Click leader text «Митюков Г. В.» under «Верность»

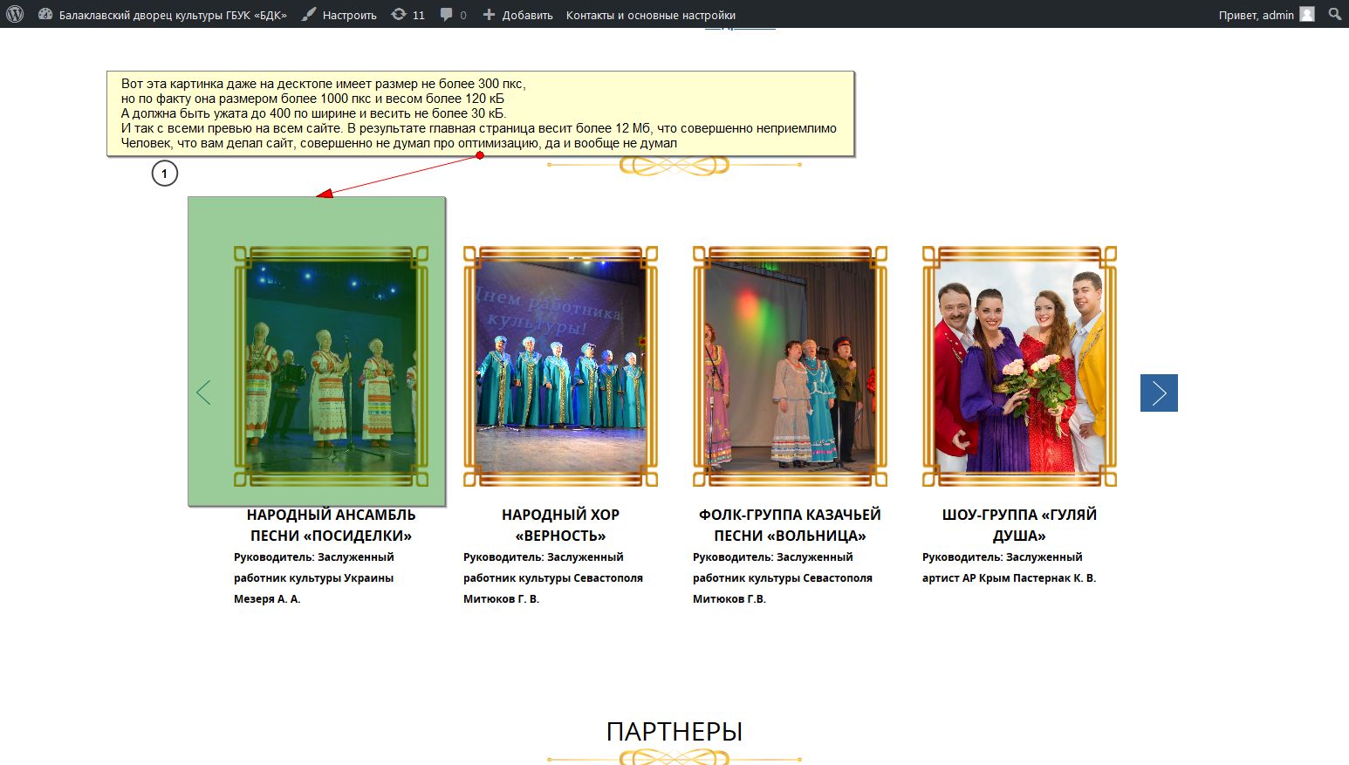pyautogui.click(x=501, y=599)
